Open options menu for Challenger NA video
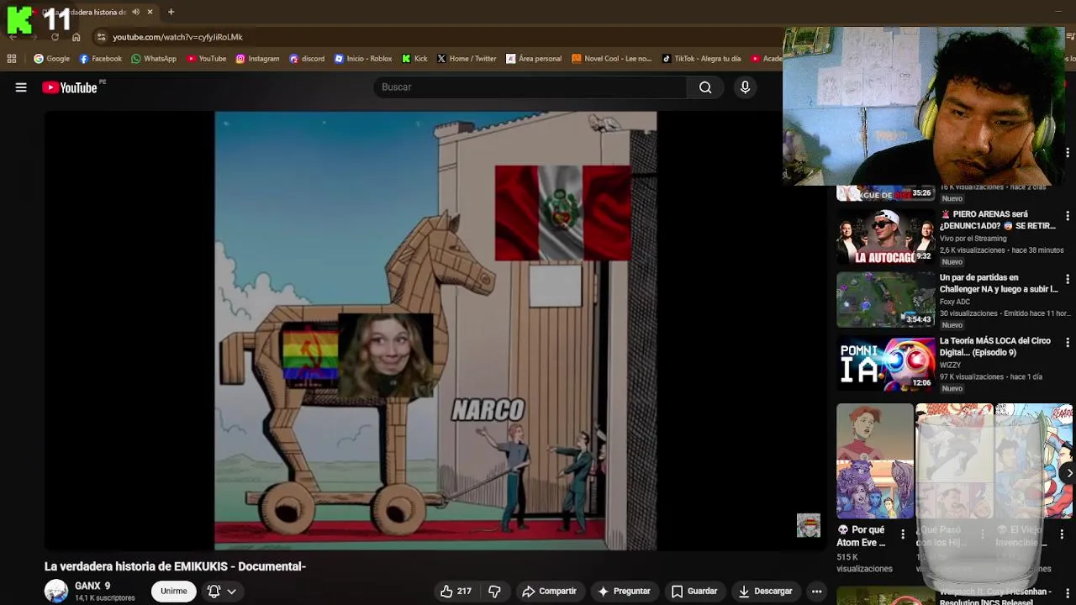1076x605 pixels. (x=1068, y=279)
